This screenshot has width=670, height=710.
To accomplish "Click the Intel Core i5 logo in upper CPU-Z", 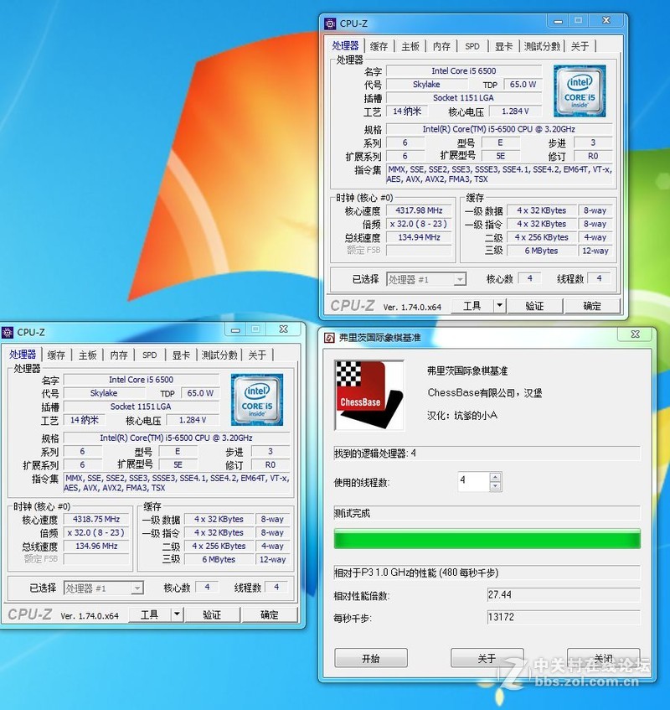I will point(580,91).
